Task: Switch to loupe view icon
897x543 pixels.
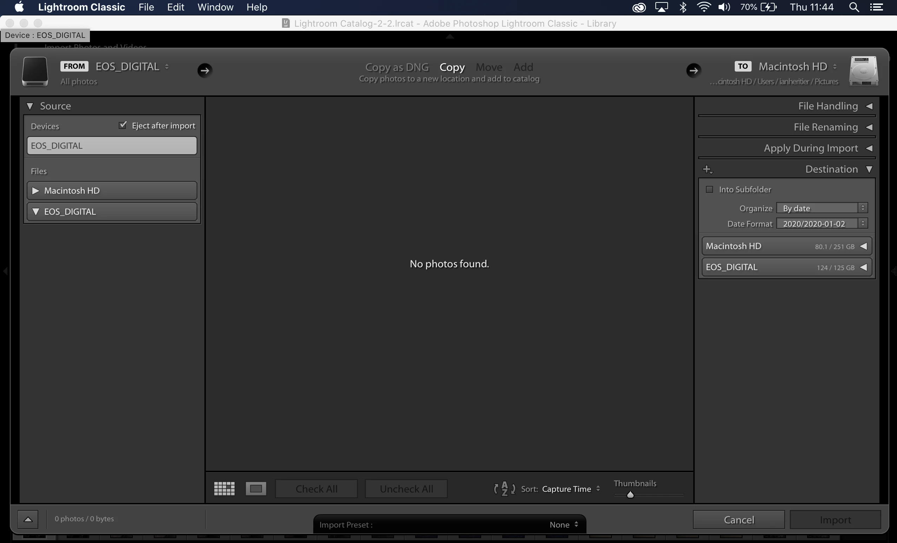Action: click(x=256, y=488)
